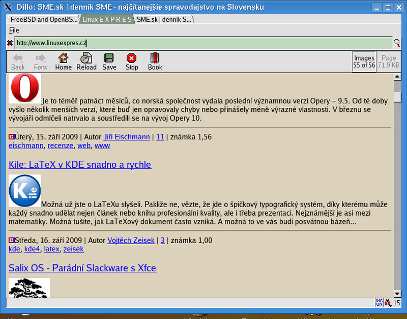Open the bug meter icon in status bar
This screenshot has height=319, width=407.
pyautogui.click(x=388, y=303)
